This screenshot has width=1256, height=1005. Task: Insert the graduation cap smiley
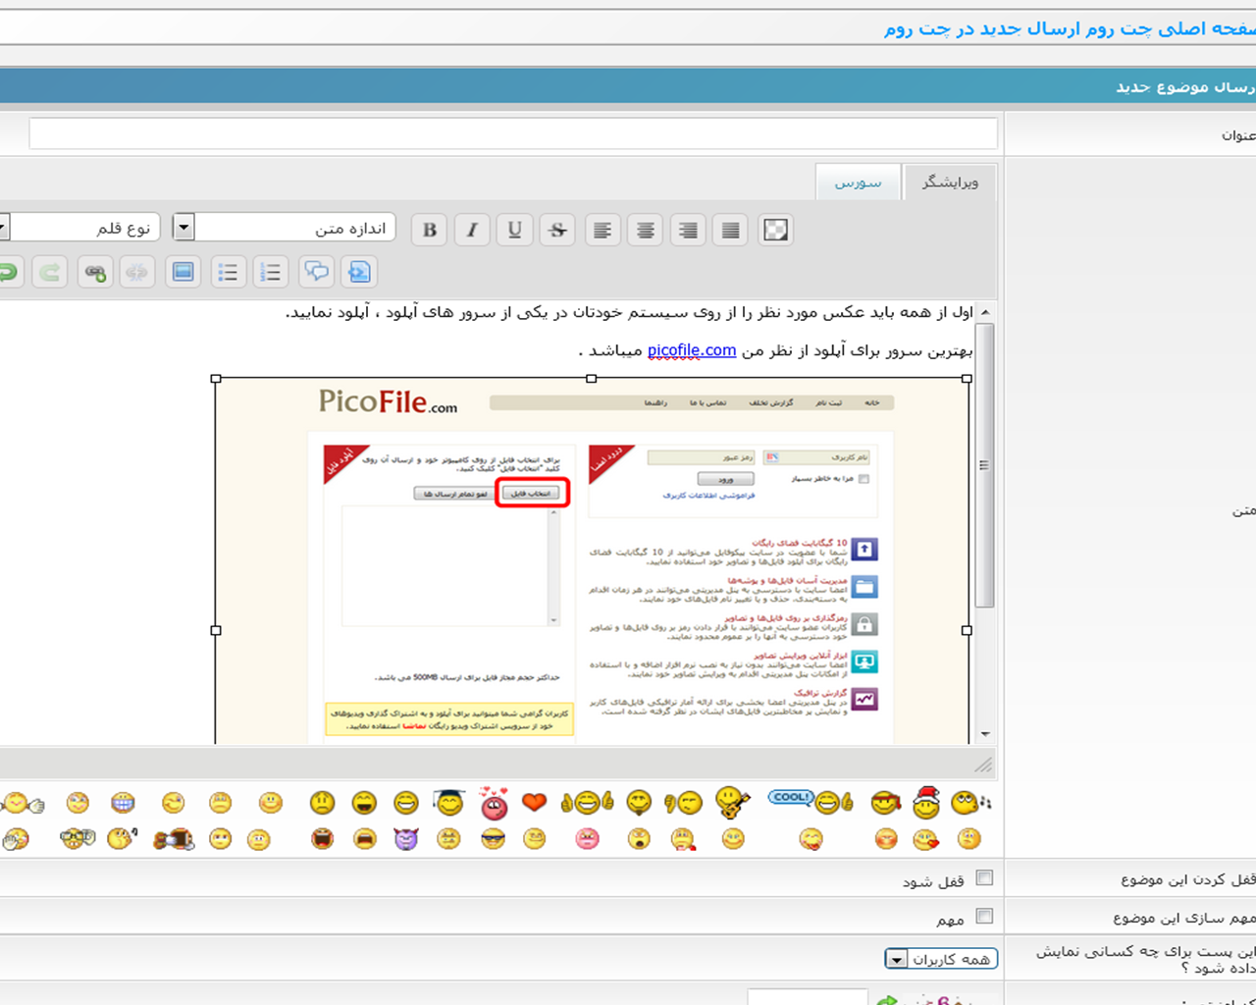pyautogui.click(x=449, y=802)
